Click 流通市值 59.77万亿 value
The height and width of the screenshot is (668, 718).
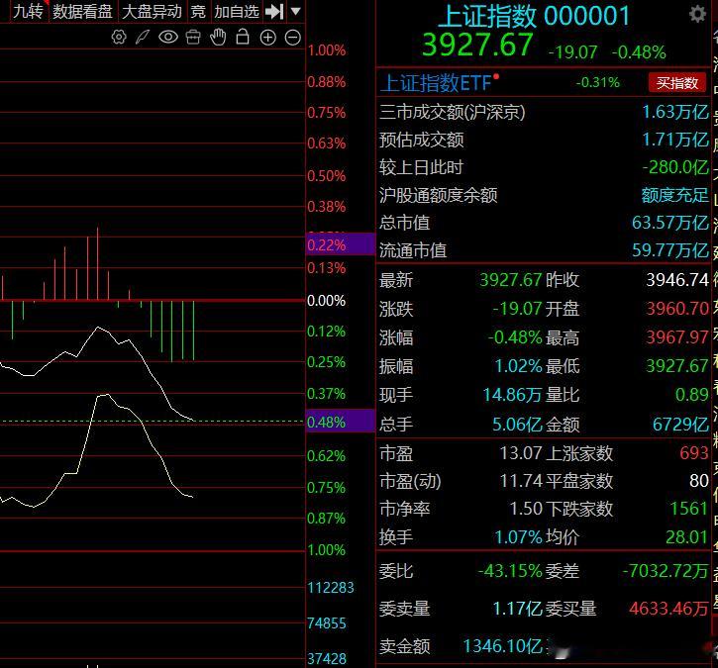coord(670,250)
